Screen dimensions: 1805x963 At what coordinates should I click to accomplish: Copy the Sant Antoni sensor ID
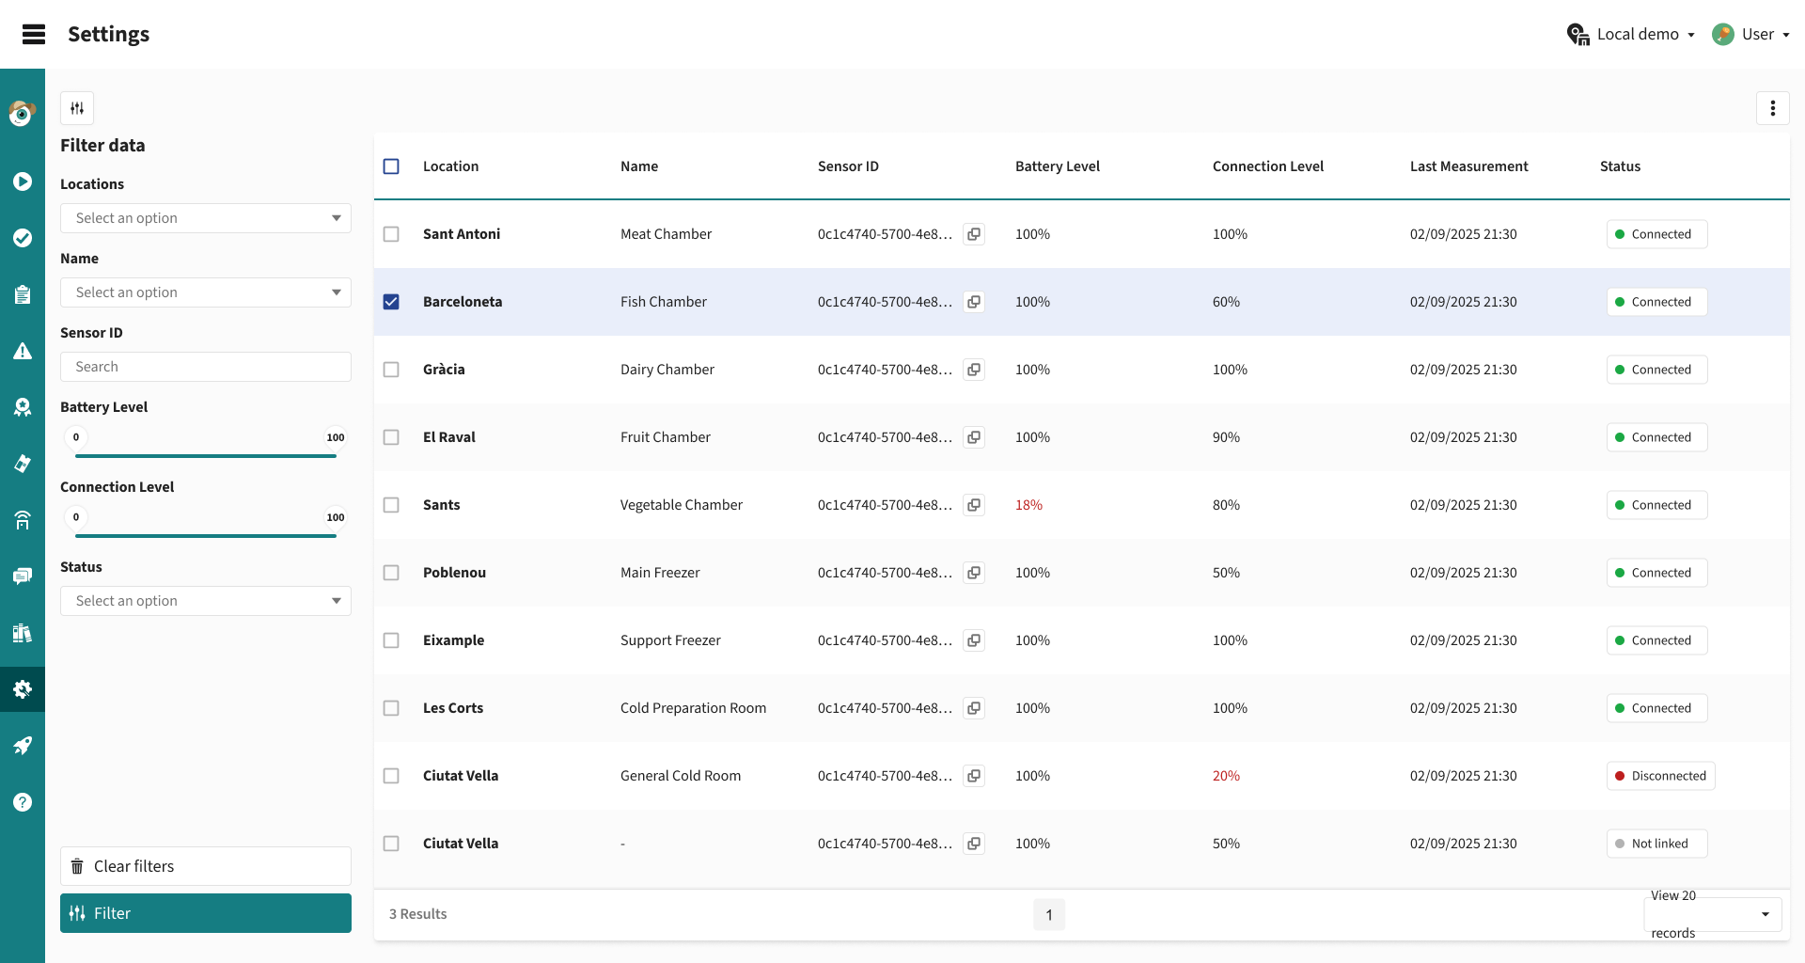(x=974, y=234)
